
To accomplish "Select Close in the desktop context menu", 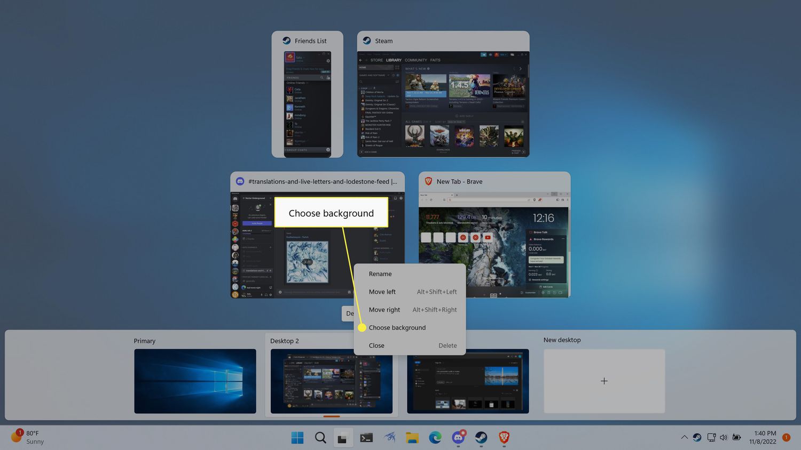I will click(376, 345).
